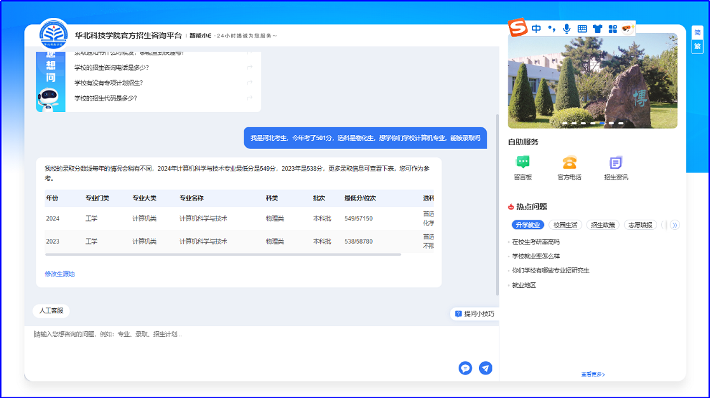Click the 人工客服 button

click(51, 311)
